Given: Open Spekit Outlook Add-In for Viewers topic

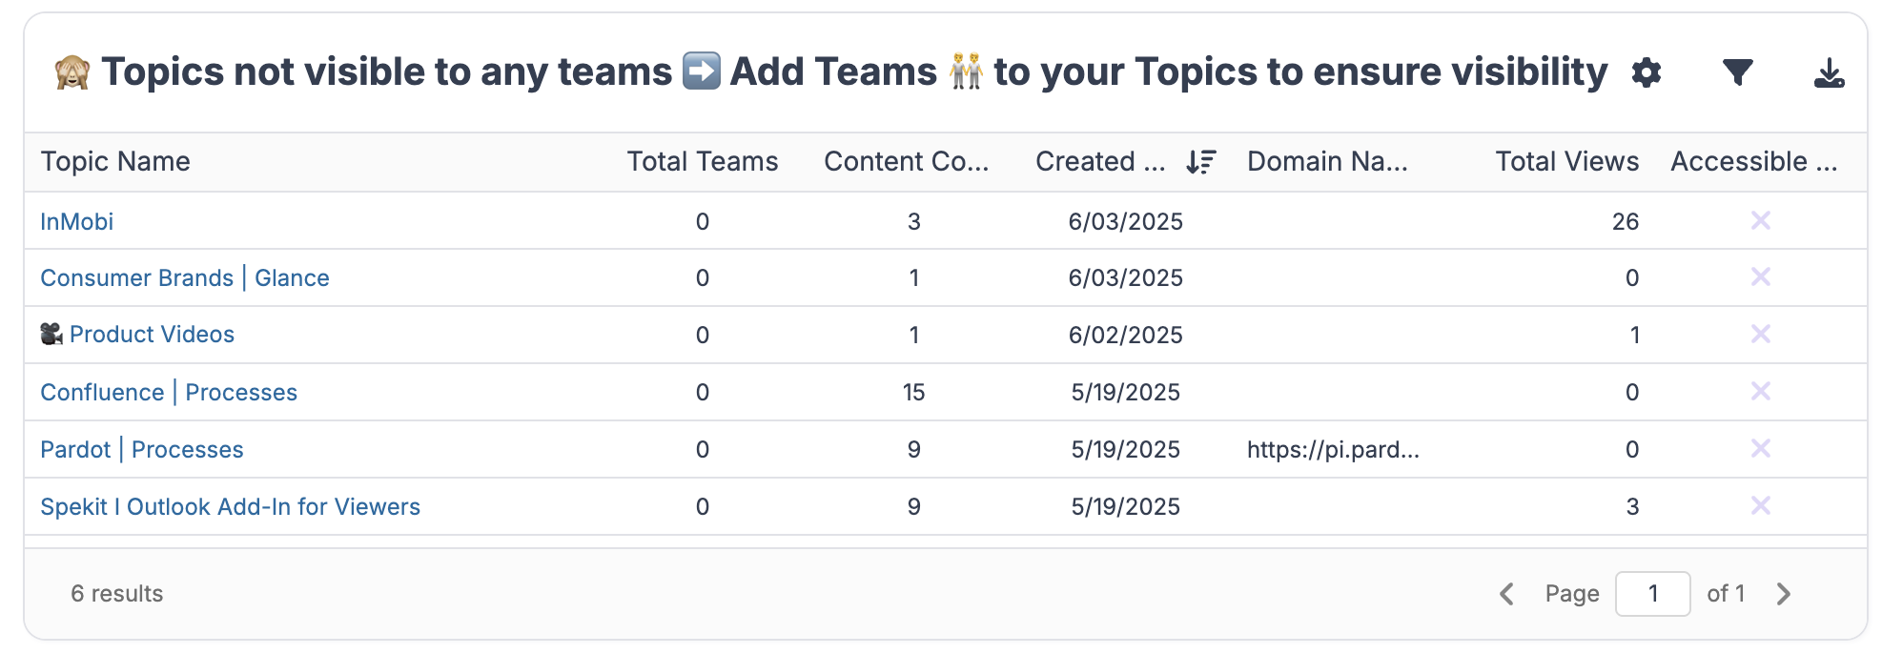Looking at the screenshot, I should click(230, 507).
